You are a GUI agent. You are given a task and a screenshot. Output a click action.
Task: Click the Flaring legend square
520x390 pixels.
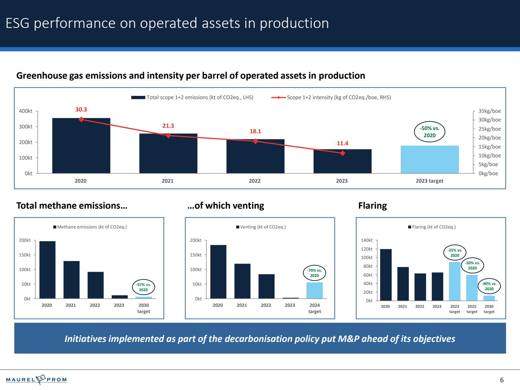(410, 227)
